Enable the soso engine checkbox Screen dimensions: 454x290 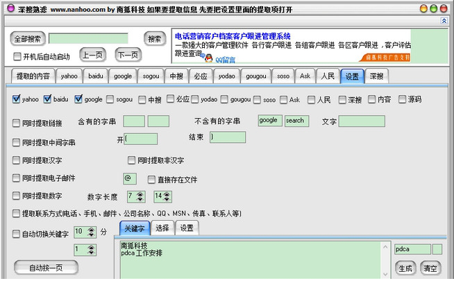257,100
